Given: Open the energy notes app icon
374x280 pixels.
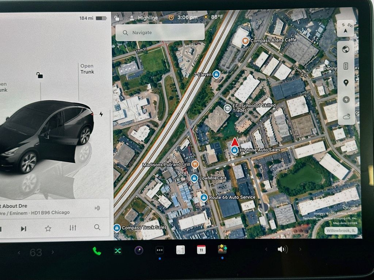Looking at the screenshot, I should coord(180,250).
